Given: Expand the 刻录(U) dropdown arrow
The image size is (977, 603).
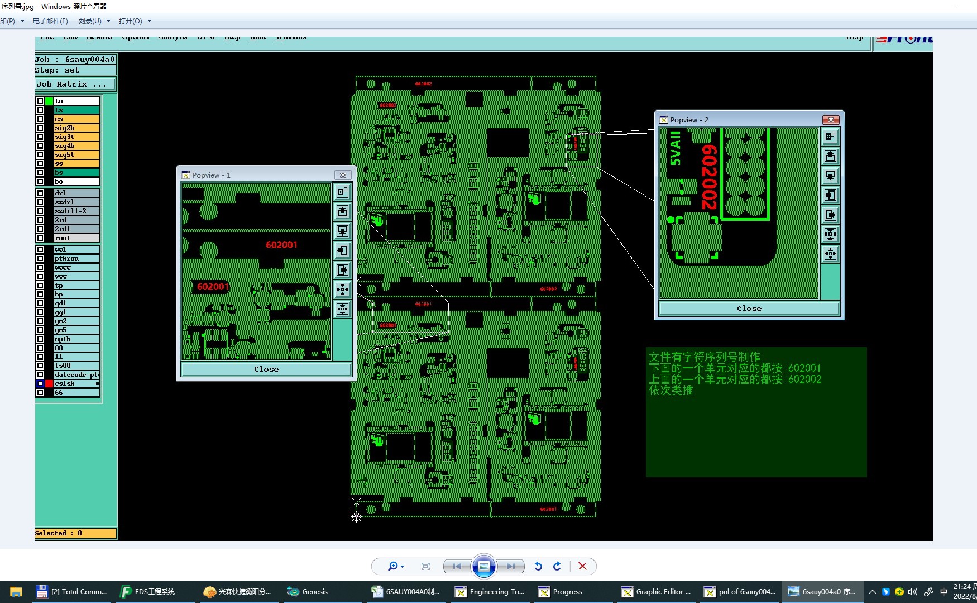Looking at the screenshot, I should [x=108, y=21].
